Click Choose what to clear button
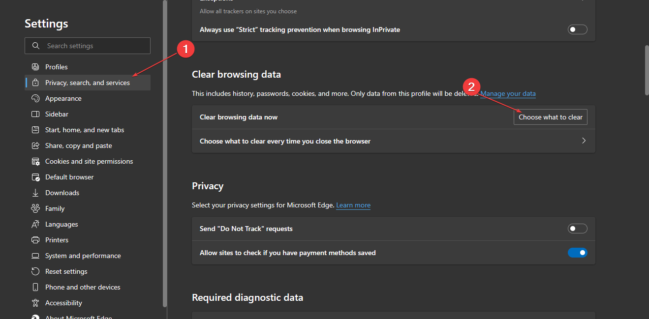649x319 pixels. pyautogui.click(x=550, y=117)
